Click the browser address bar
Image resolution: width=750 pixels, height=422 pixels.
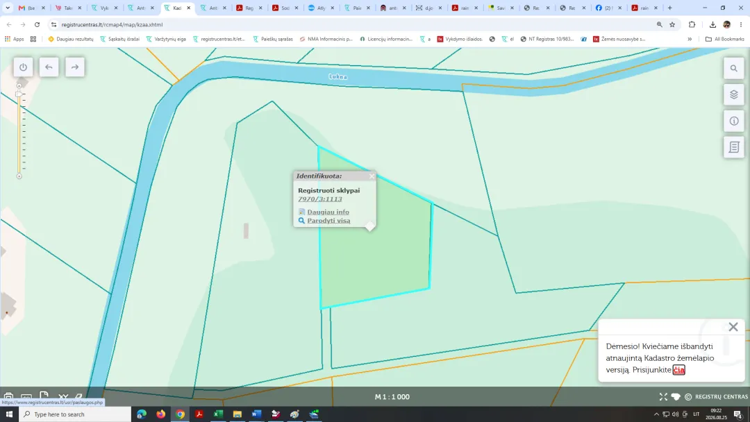point(354,24)
